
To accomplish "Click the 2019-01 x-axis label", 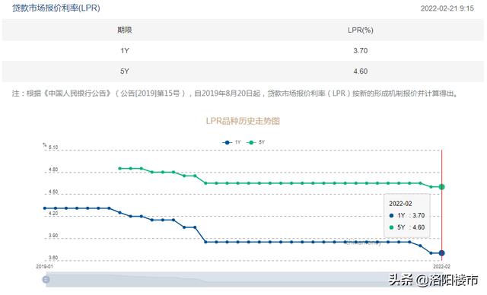I will point(44,266).
